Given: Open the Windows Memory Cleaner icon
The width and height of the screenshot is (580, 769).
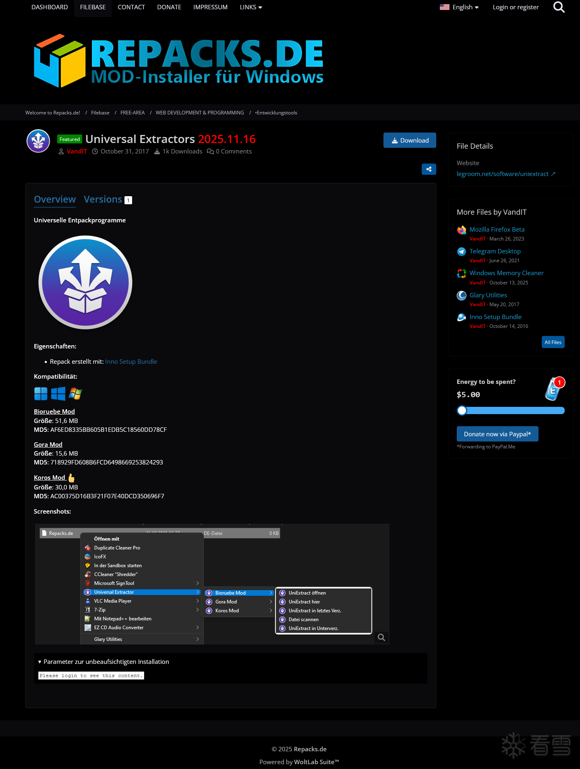Looking at the screenshot, I should [462, 274].
